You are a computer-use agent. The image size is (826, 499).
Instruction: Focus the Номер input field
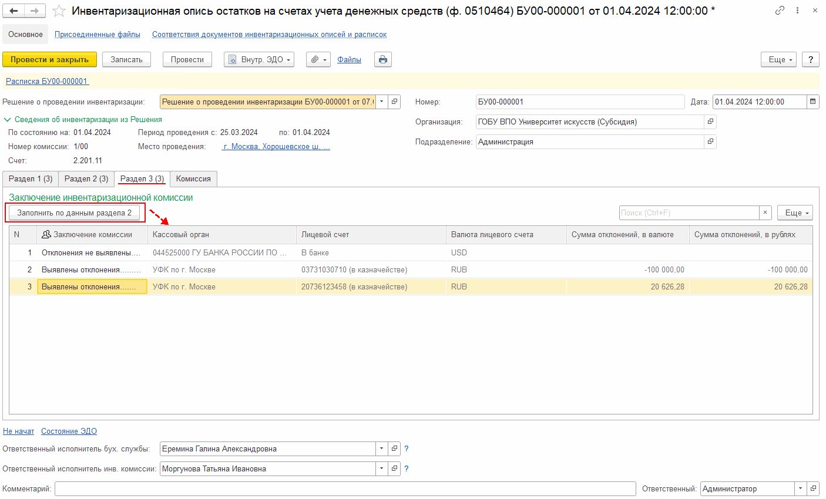point(580,102)
